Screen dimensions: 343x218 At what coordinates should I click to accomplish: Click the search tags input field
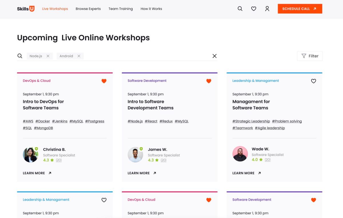(146, 56)
